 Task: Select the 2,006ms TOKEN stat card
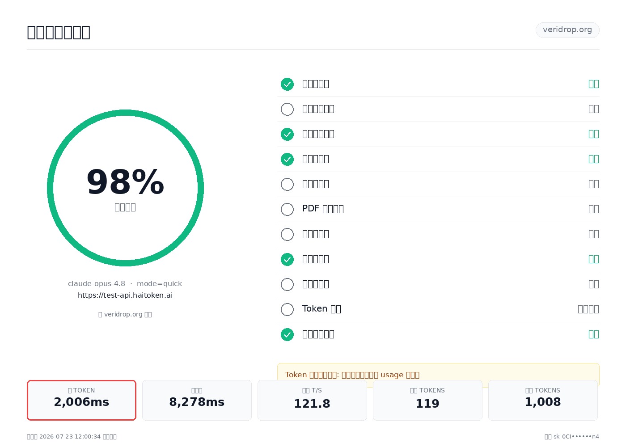click(81, 400)
